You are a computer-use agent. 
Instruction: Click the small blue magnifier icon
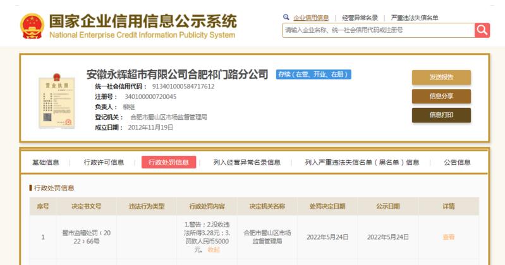click(x=286, y=18)
